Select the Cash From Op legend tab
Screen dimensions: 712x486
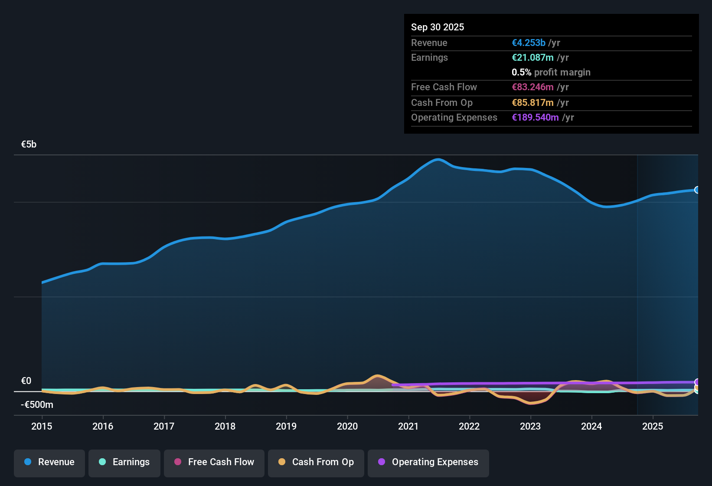click(x=316, y=462)
